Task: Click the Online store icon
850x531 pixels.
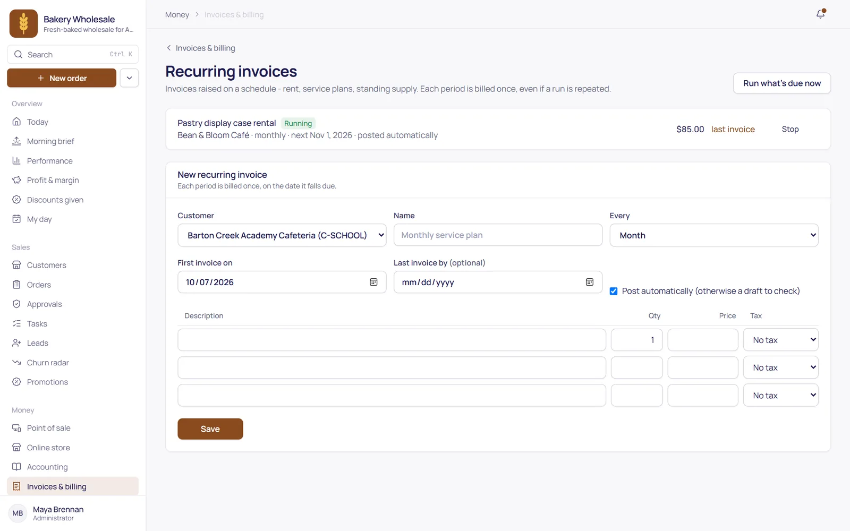Action: 16,447
